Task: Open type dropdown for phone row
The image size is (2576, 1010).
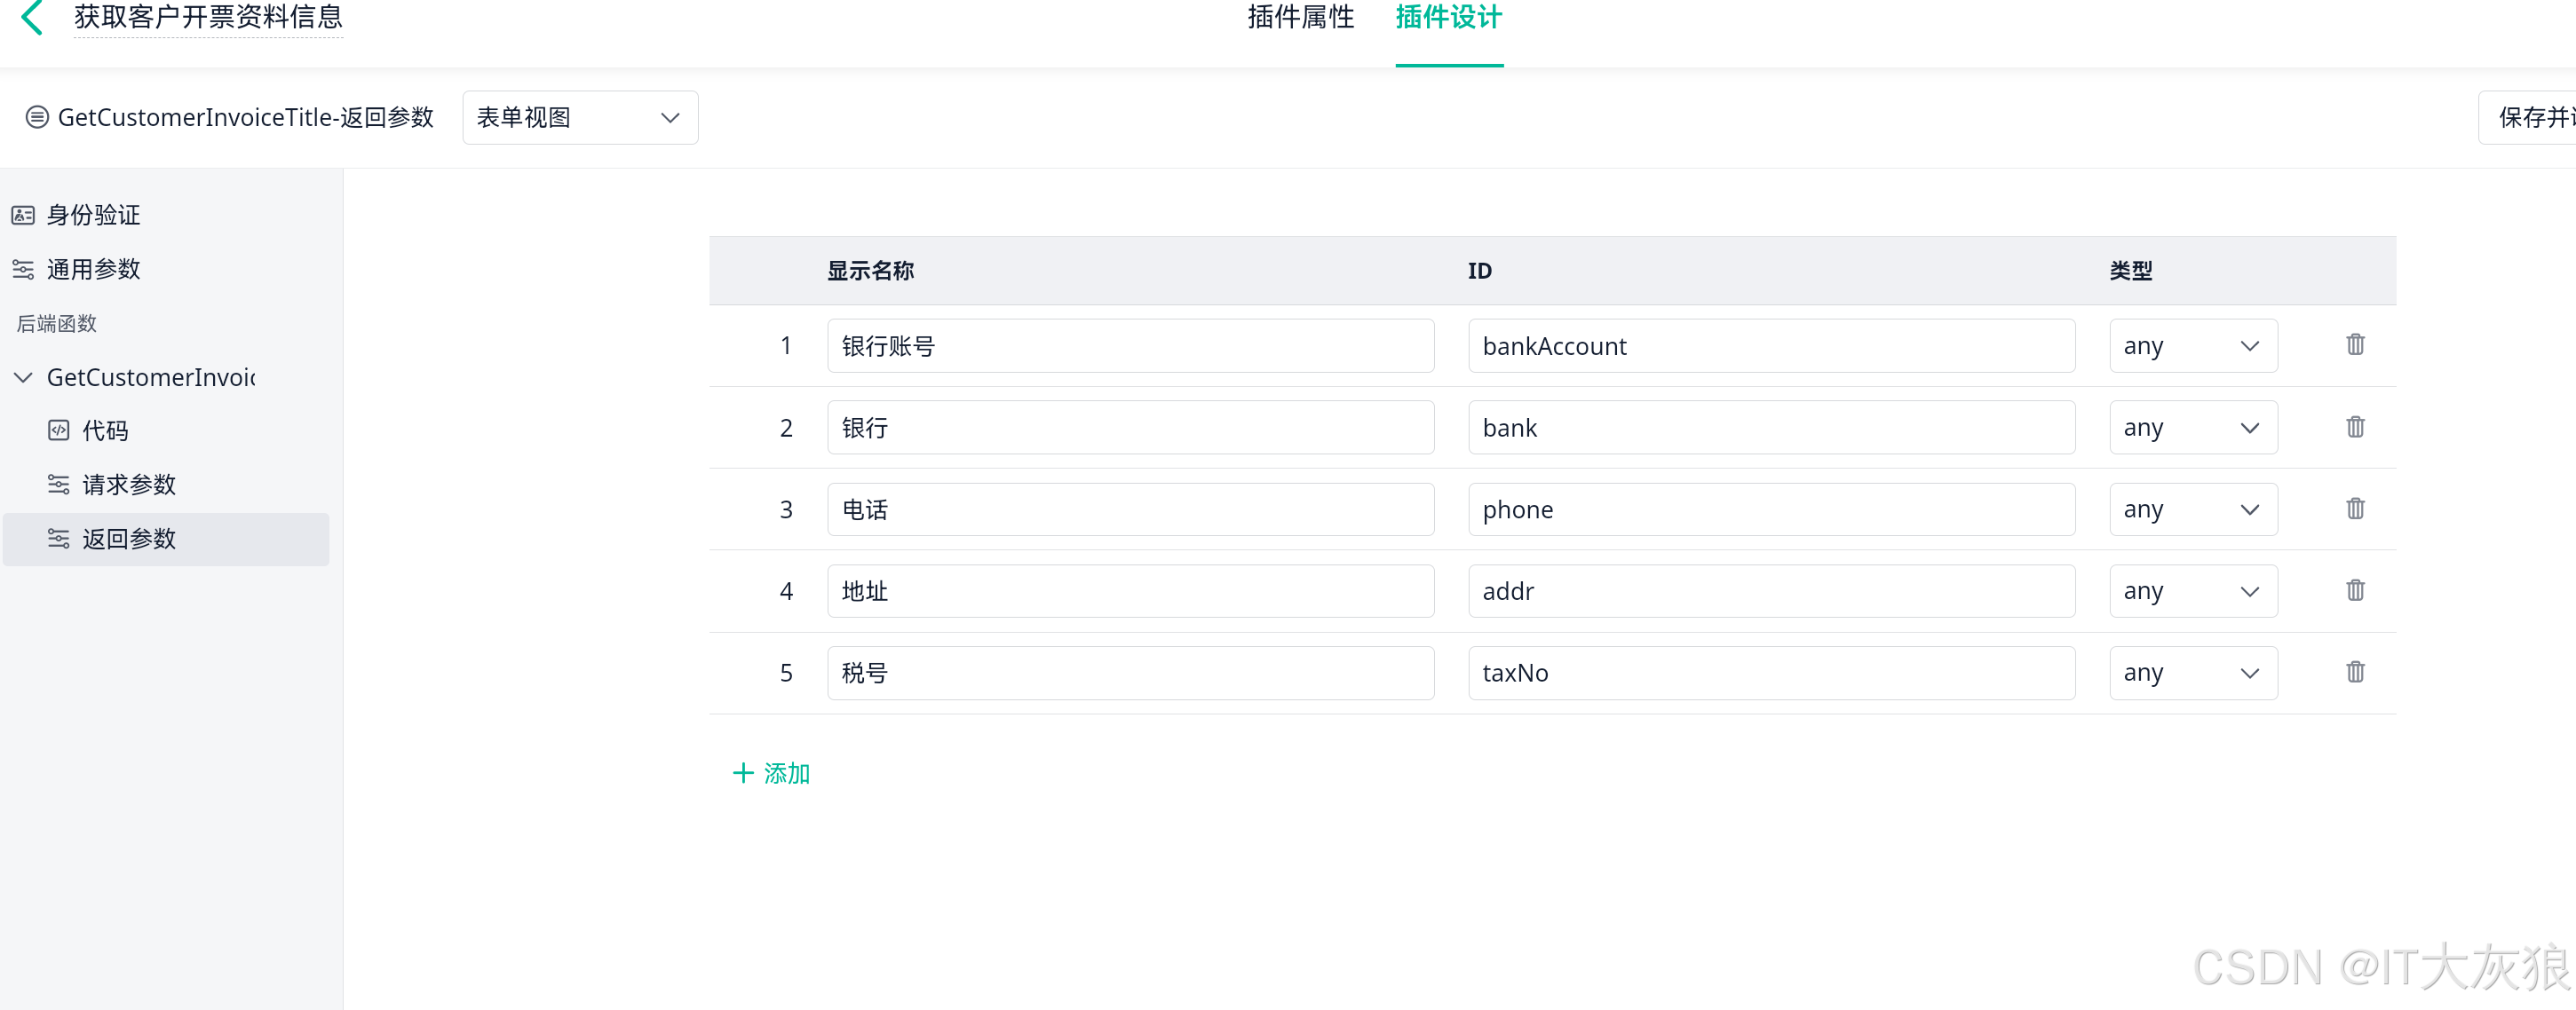Action: click(2192, 509)
